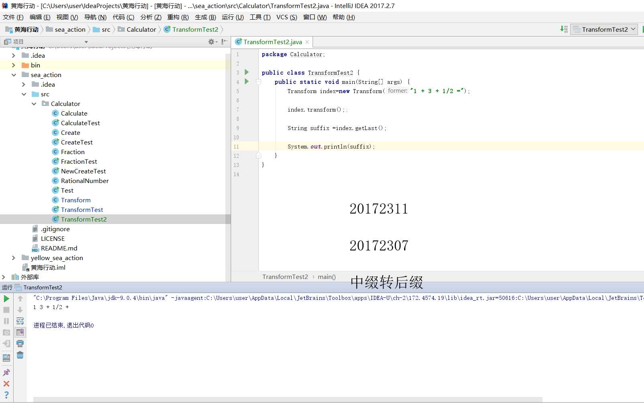Viewport: 644px width, 403px height.
Task: Close the TransformTest2.java editor tab
Action: (x=307, y=42)
